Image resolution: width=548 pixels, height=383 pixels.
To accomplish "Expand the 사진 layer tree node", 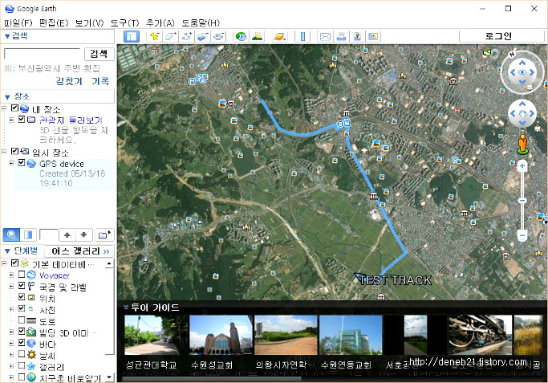I will click(11, 309).
